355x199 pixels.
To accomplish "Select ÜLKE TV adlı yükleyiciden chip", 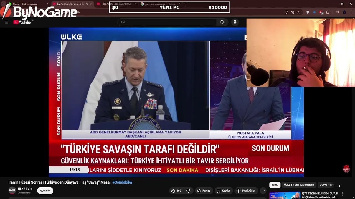I will pyautogui.click(x=299, y=185).
